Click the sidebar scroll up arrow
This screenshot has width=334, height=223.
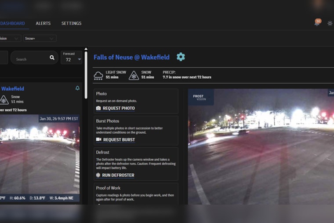(x=86, y=49)
